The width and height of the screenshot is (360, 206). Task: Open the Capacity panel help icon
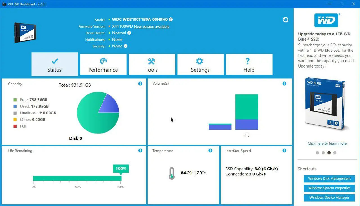tap(140, 84)
